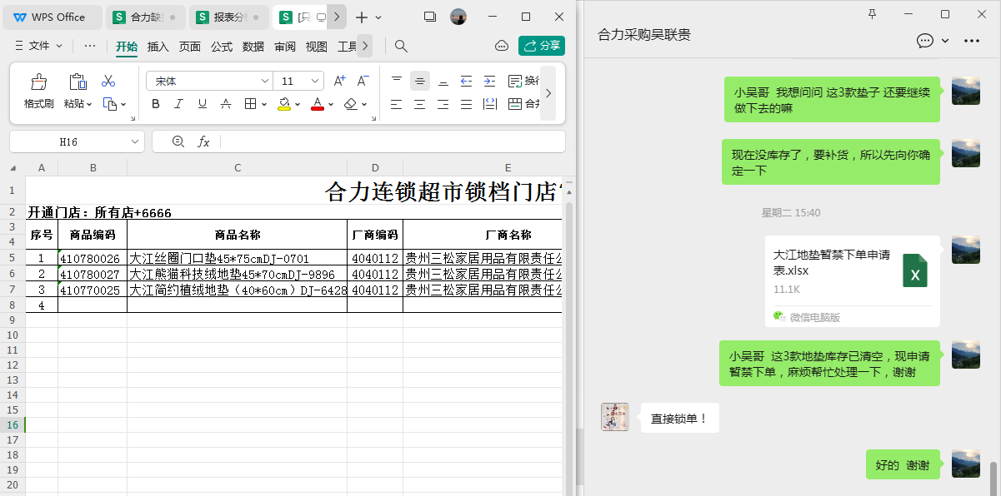Click the Paste (粘贴) clipboard icon

point(78,82)
